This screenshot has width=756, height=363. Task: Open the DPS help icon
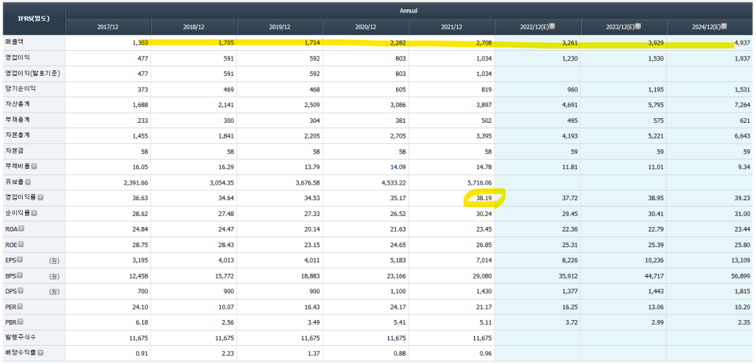pyautogui.click(x=20, y=291)
